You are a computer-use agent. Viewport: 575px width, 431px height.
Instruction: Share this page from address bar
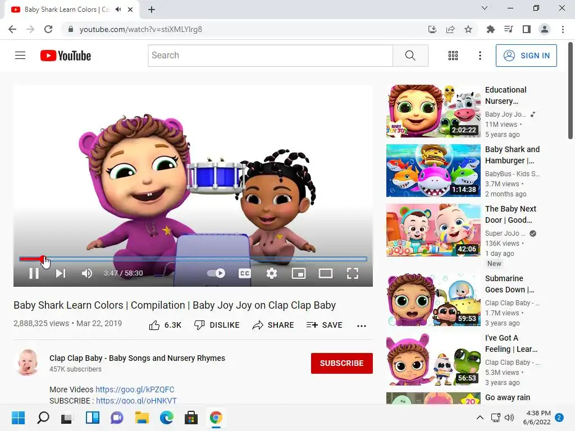tap(450, 29)
